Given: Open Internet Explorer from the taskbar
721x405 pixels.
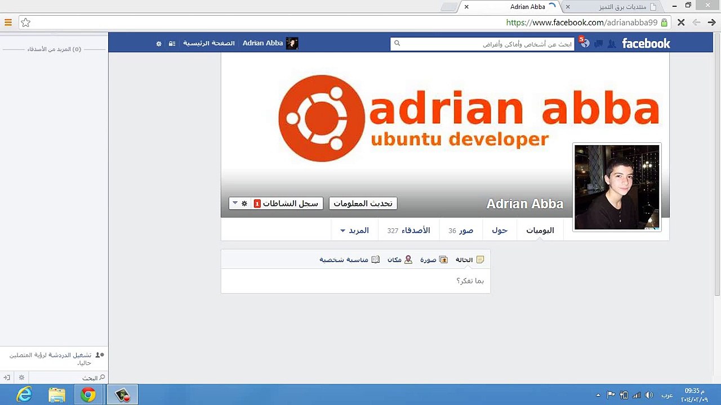Looking at the screenshot, I should pyautogui.click(x=24, y=395).
